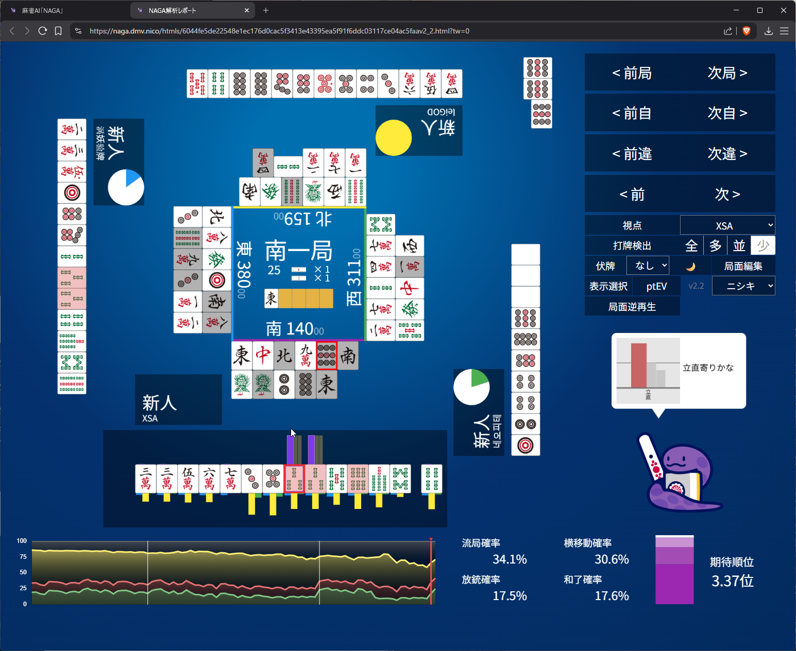This screenshot has width=796, height=651.
Task: Toggle dark mode with the moon icon
Action: pos(691,266)
